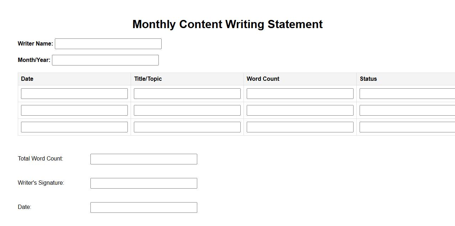Click third row Word Count input
Screen dimensions: 455x226
point(300,127)
